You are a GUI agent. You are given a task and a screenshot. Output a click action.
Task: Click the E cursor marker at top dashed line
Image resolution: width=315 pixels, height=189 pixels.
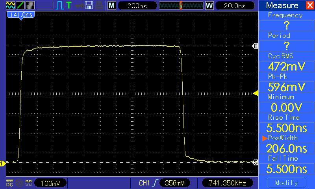(255, 46)
